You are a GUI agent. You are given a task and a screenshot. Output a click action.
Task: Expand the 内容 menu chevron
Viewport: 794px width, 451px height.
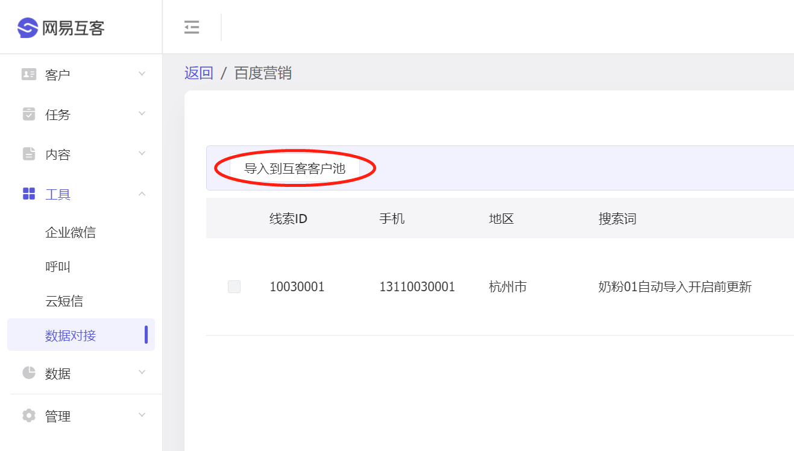coord(142,153)
